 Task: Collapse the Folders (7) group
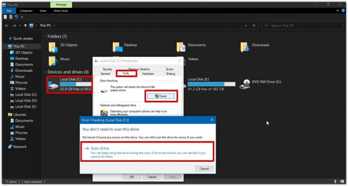click(45, 36)
